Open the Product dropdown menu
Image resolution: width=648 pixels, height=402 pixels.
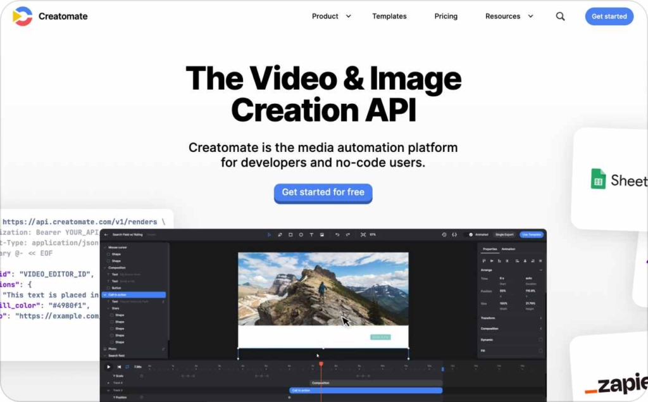330,16
